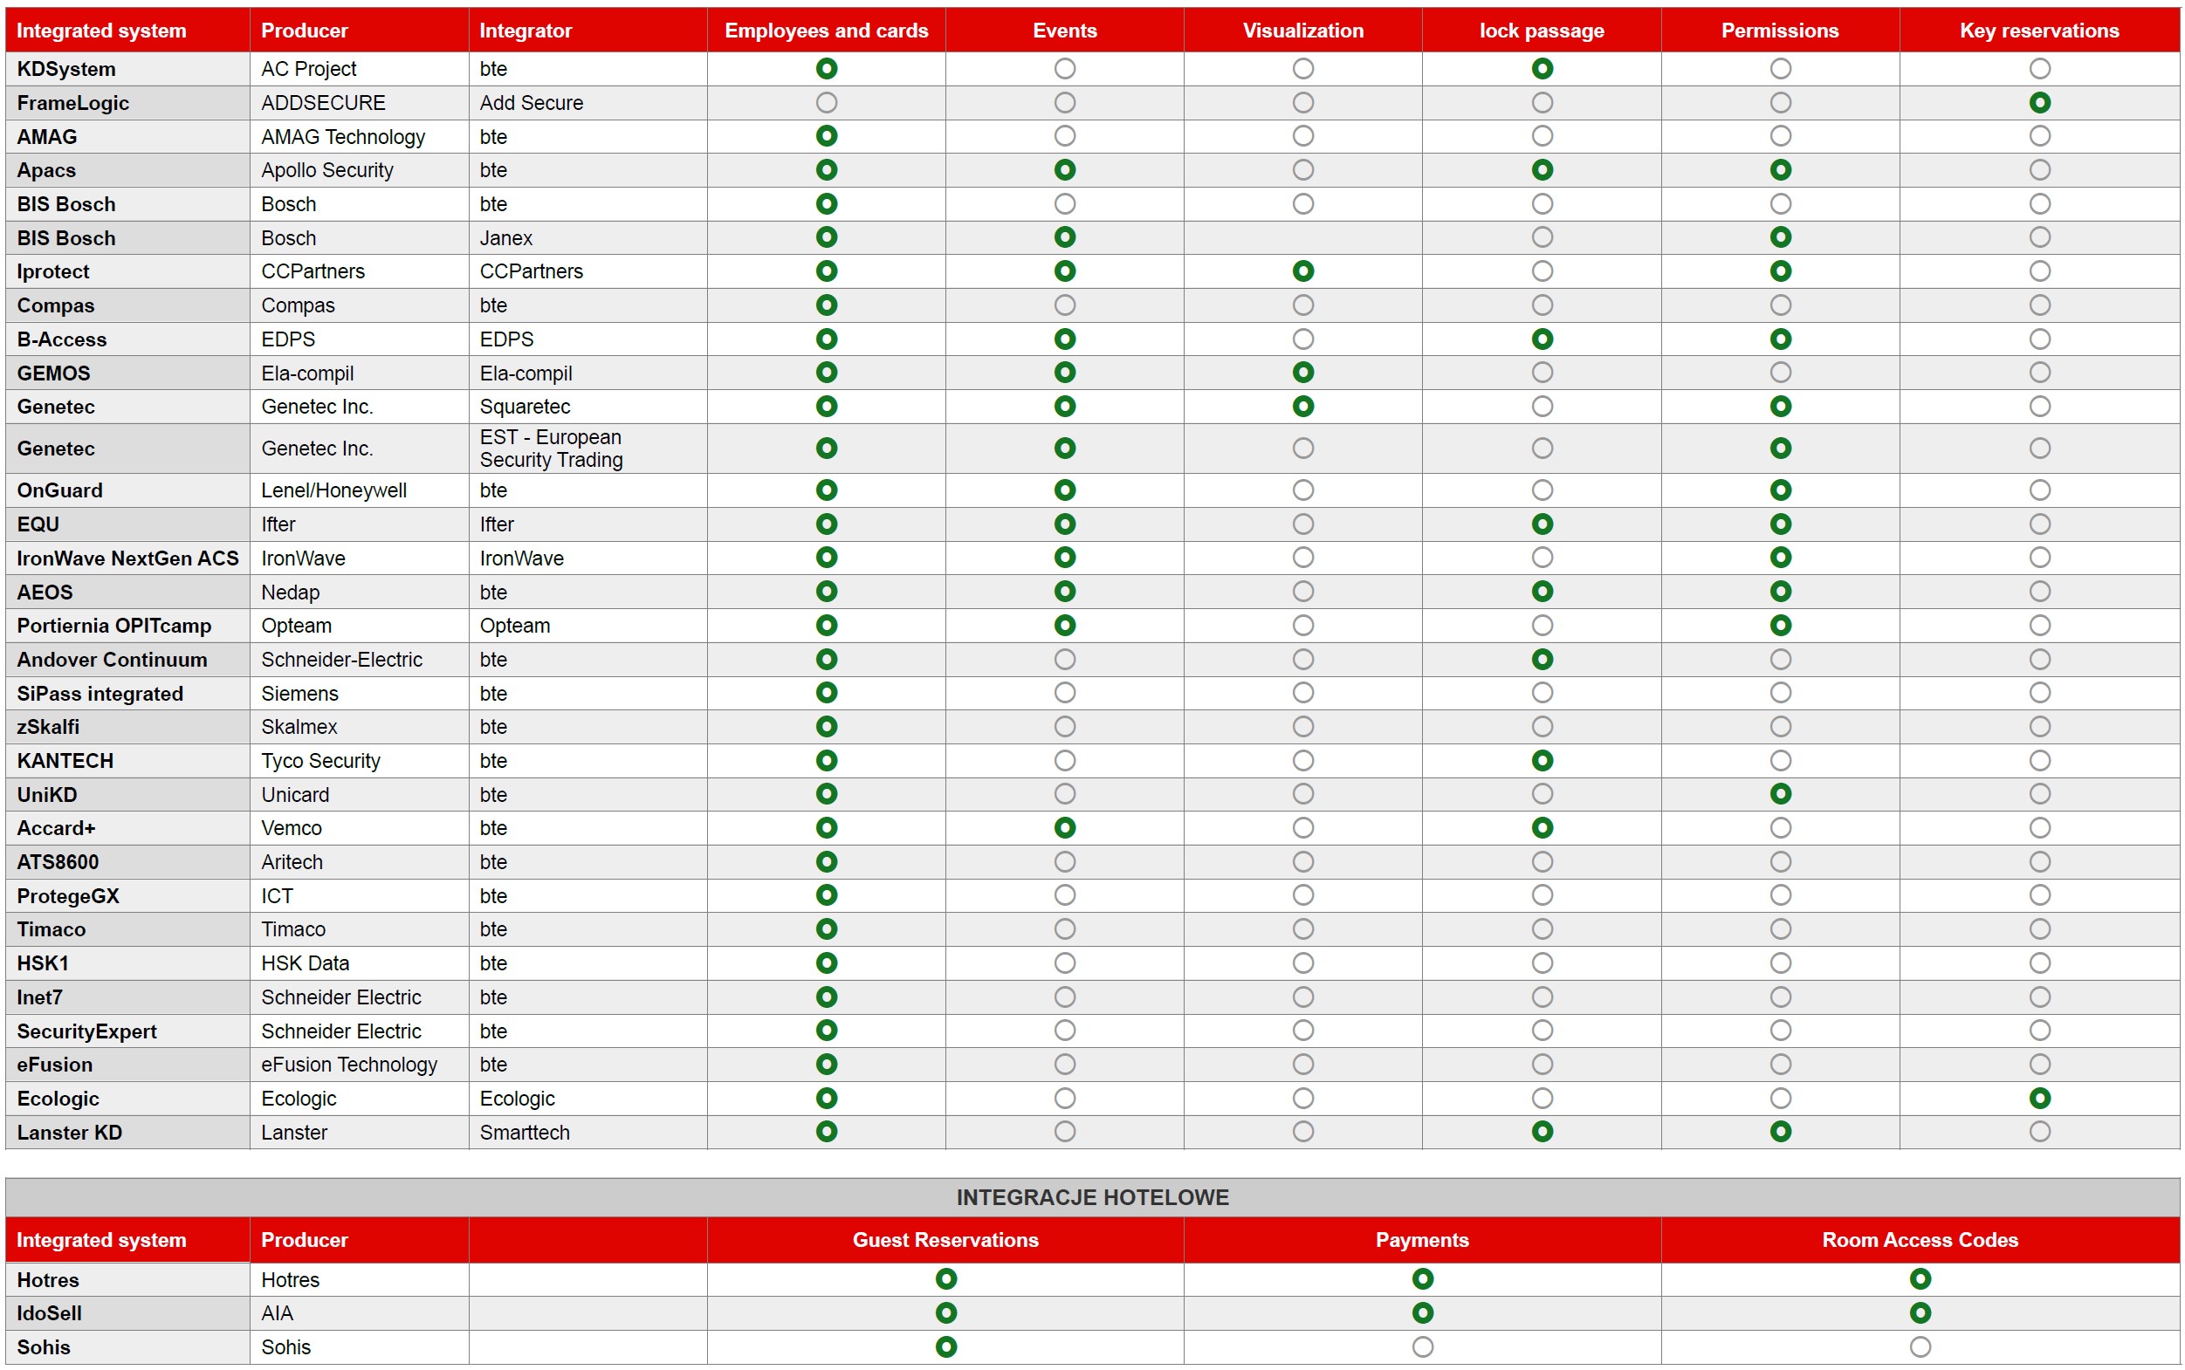Click the filled Guest Reservations marker for Sohis

point(946,1346)
